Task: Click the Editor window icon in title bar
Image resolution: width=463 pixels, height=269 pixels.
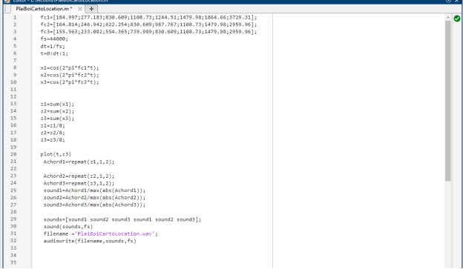Action: (x=7, y=1)
